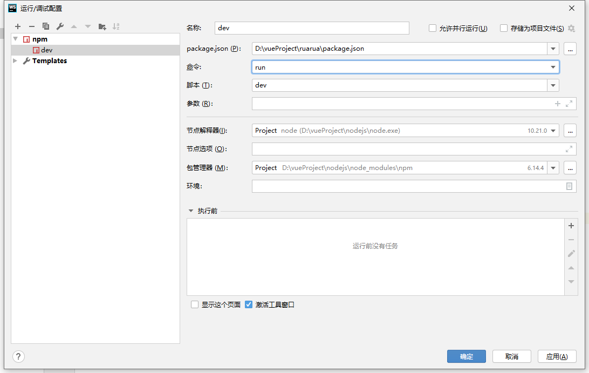Add a new run configuration with plus icon
589x373 pixels.
click(x=17, y=26)
